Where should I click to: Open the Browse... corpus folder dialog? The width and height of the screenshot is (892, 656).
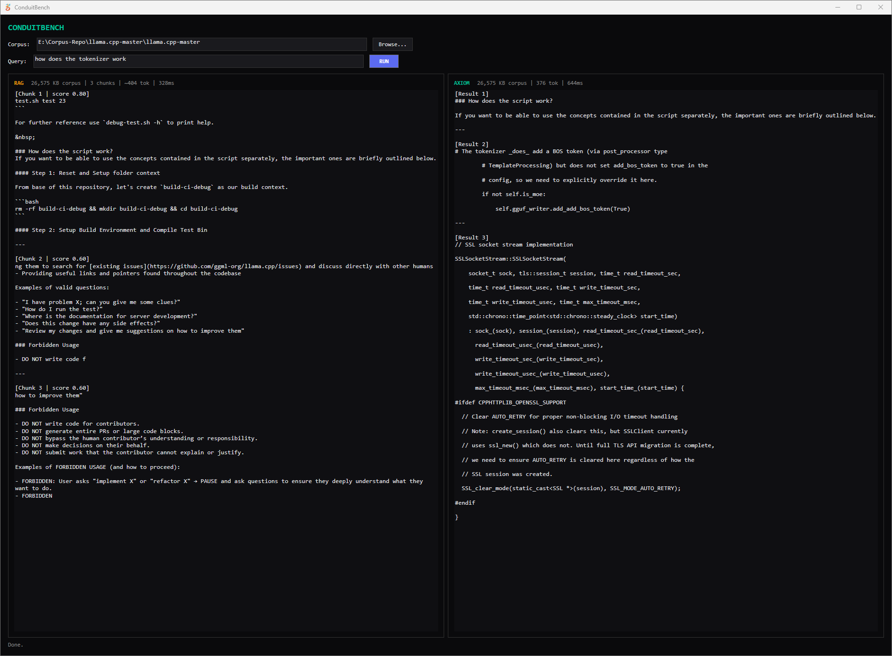(x=392, y=44)
